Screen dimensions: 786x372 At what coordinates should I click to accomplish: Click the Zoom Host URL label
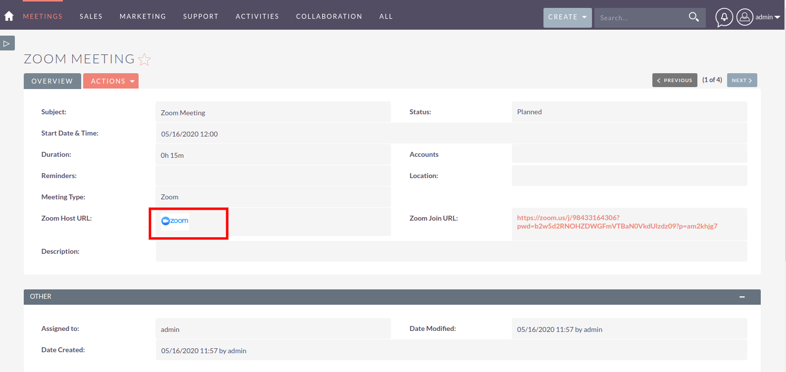(x=67, y=218)
